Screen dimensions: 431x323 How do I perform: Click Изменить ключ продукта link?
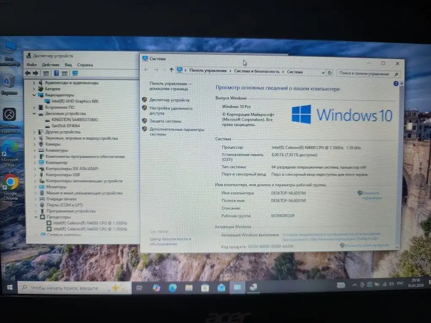[366, 245]
